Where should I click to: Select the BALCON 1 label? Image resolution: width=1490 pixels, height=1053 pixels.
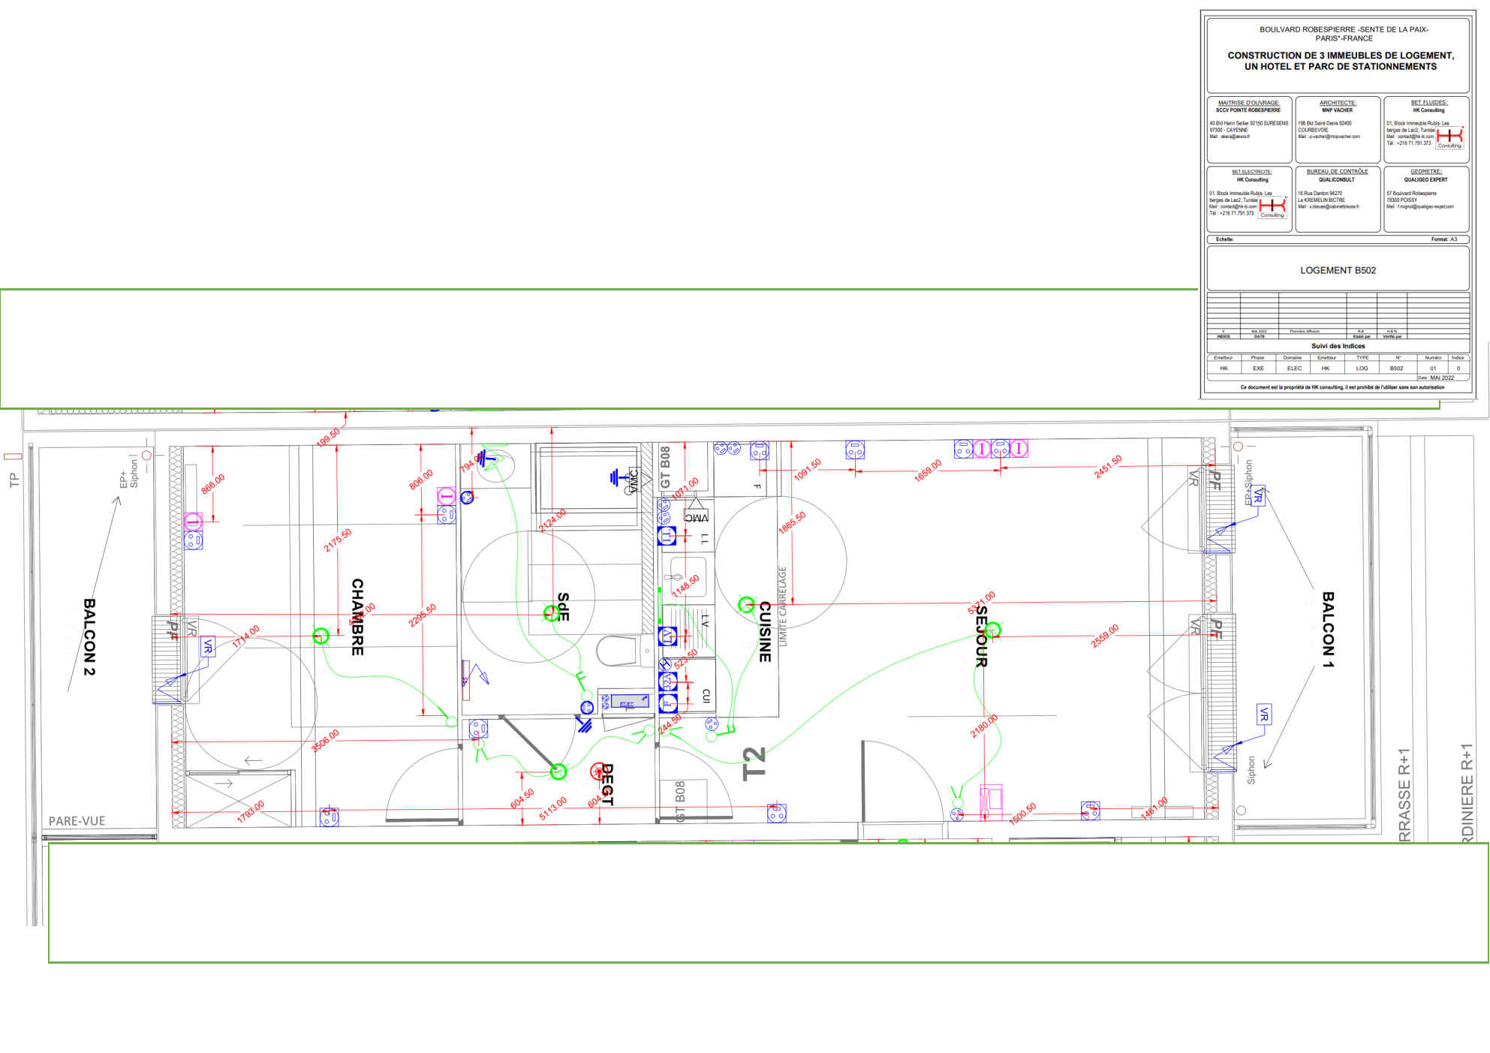point(1328,629)
